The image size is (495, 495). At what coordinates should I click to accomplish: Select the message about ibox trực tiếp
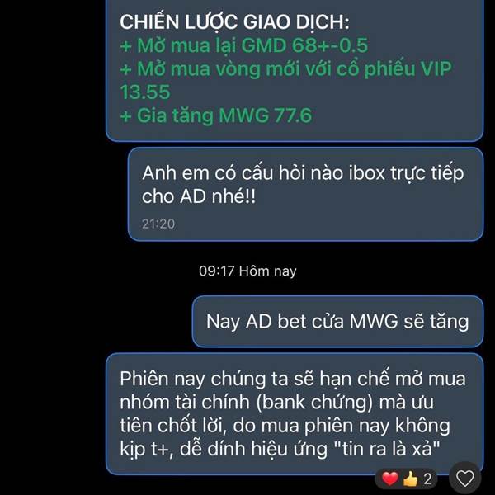click(x=305, y=194)
